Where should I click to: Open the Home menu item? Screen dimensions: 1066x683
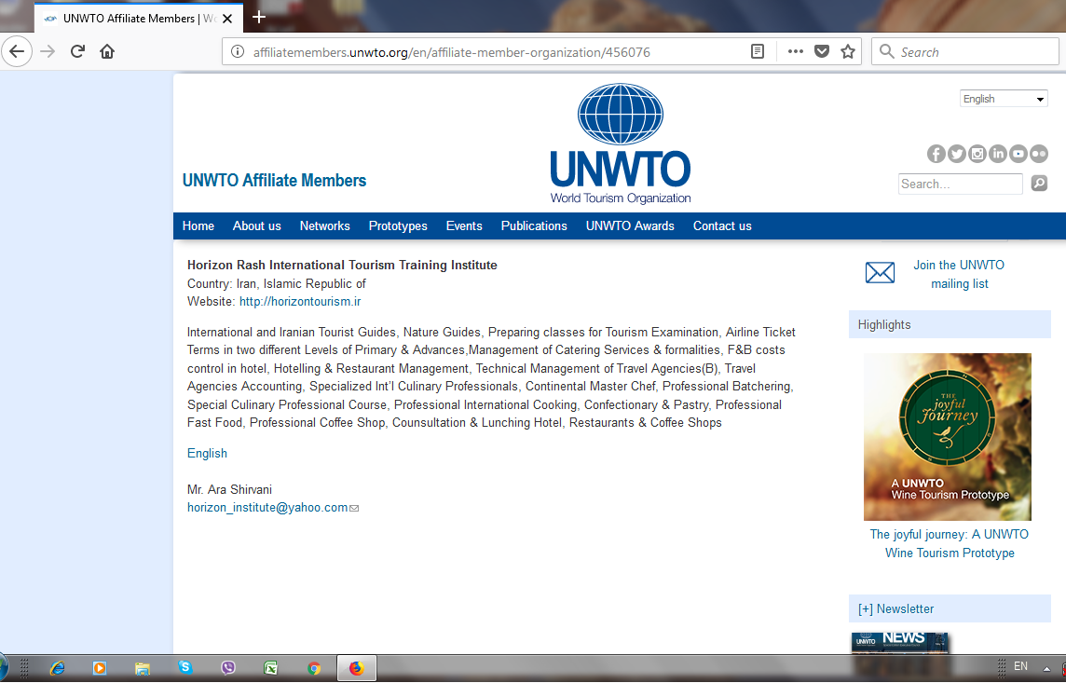click(x=198, y=225)
